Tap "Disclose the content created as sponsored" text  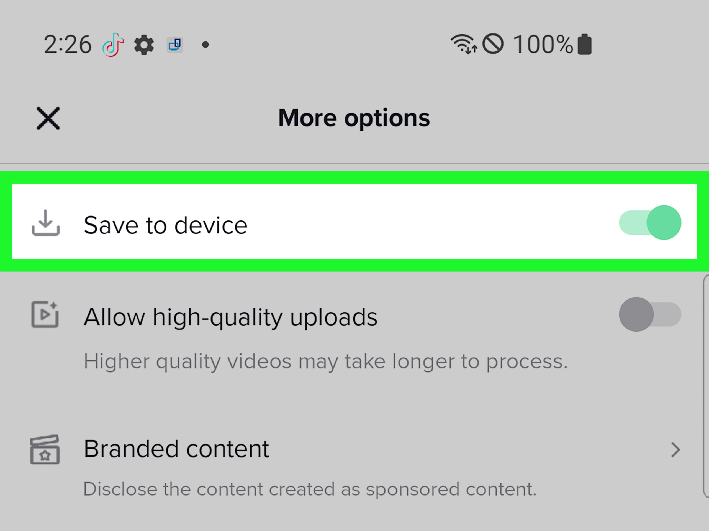click(310, 489)
